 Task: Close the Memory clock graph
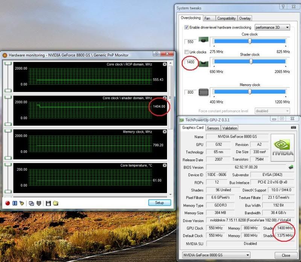pyautogui.click(x=165, y=132)
